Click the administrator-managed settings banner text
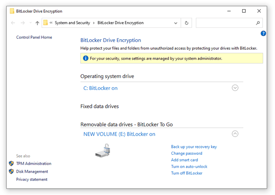 tap(156, 58)
